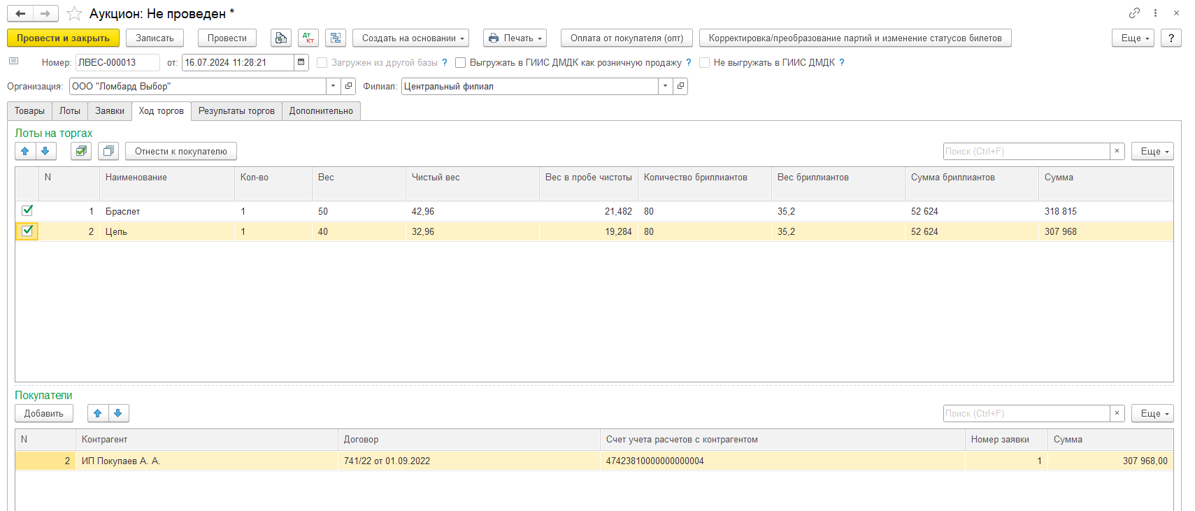Show hint for розничную продажу option
The width and height of the screenshot is (1195, 511).
688,62
